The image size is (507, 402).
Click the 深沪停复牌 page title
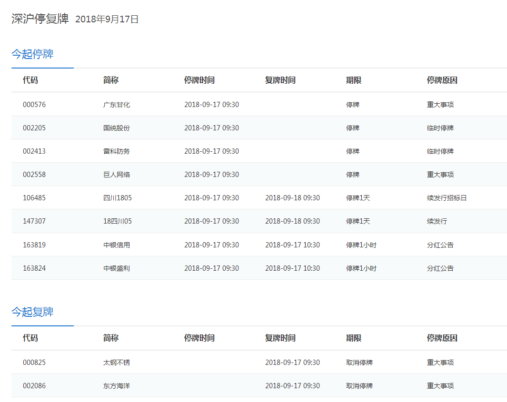pyautogui.click(x=40, y=19)
